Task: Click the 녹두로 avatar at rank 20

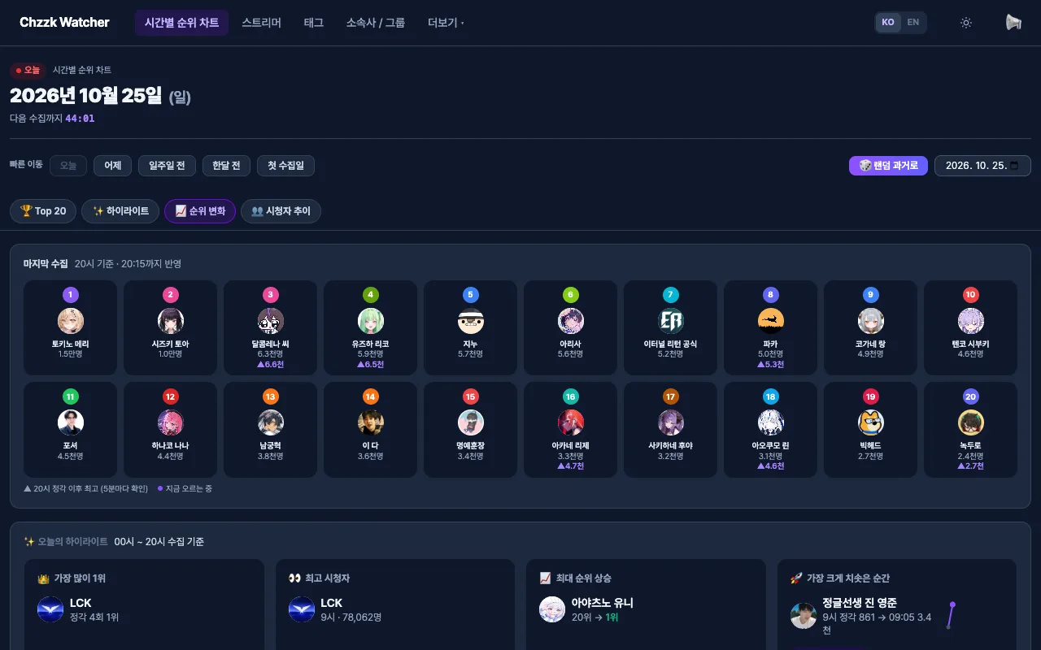Action: coord(971,422)
